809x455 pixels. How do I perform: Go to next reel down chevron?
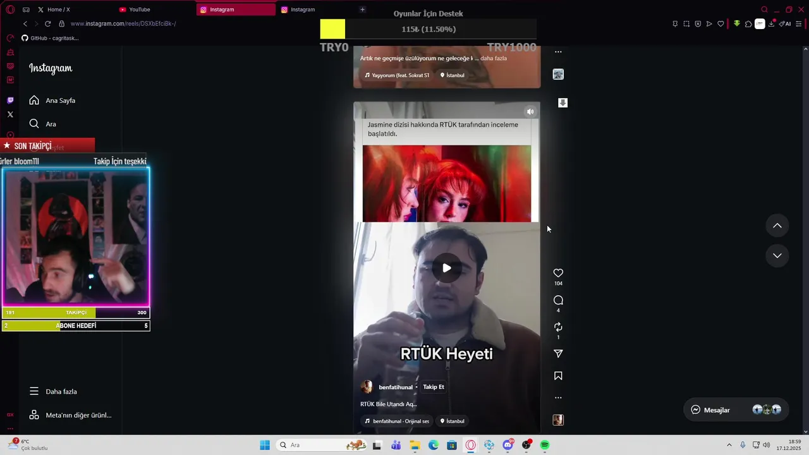(x=777, y=255)
